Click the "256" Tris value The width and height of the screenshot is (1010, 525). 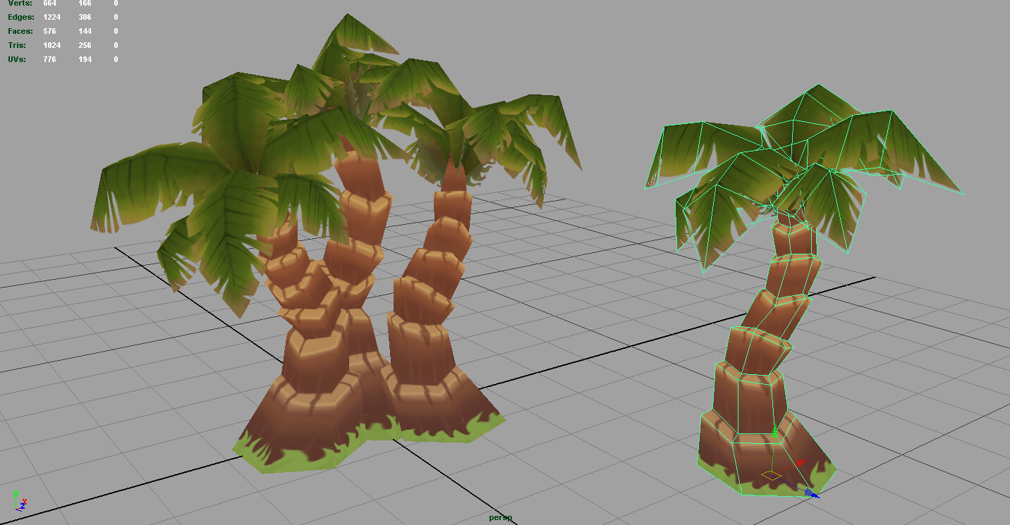coord(85,45)
